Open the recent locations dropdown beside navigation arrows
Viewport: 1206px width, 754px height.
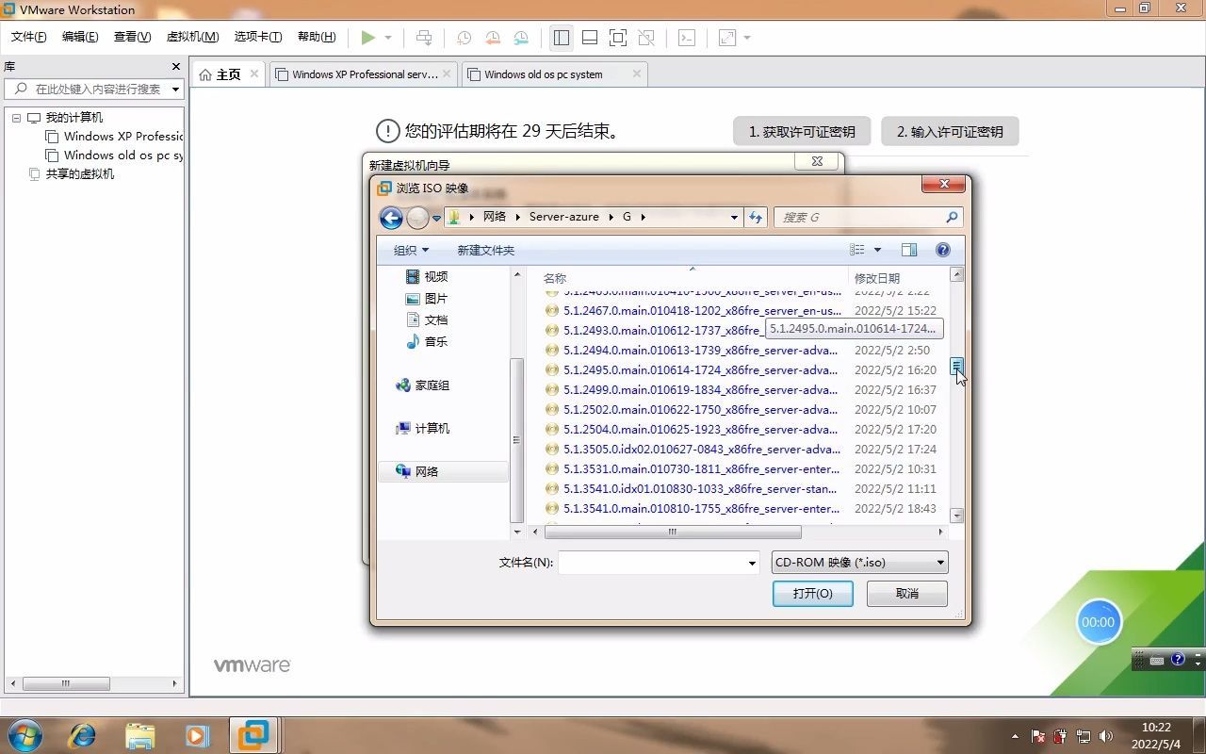(436, 219)
